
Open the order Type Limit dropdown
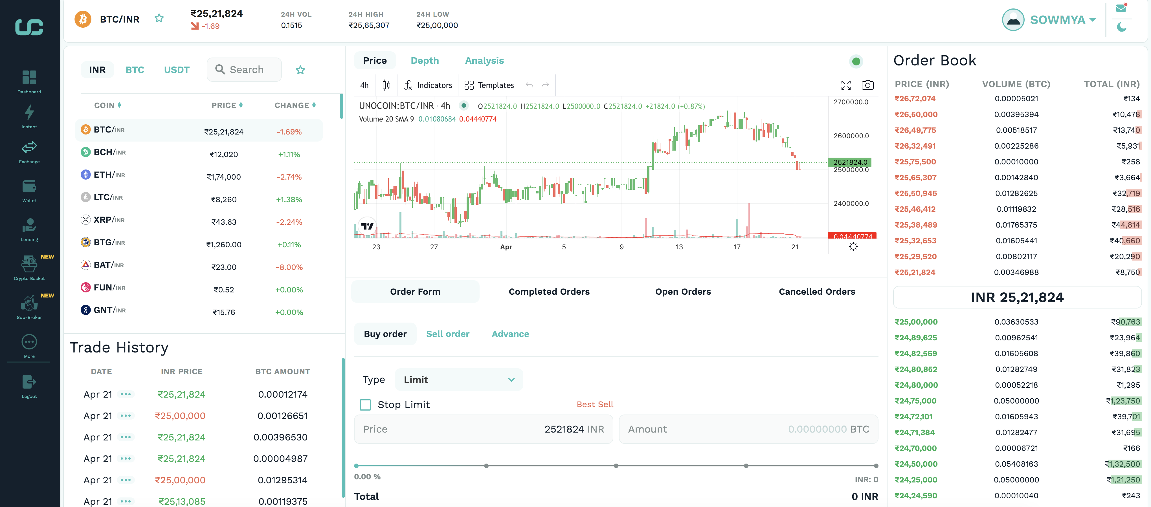coord(459,379)
